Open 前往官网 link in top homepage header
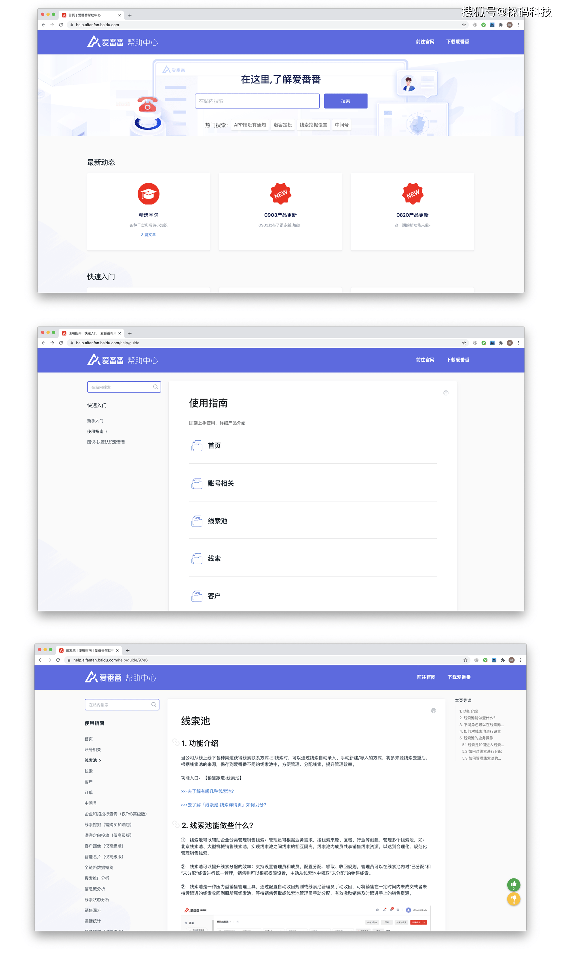The width and height of the screenshot is (566, 964). pyautogui.click(x=425, y=42)
